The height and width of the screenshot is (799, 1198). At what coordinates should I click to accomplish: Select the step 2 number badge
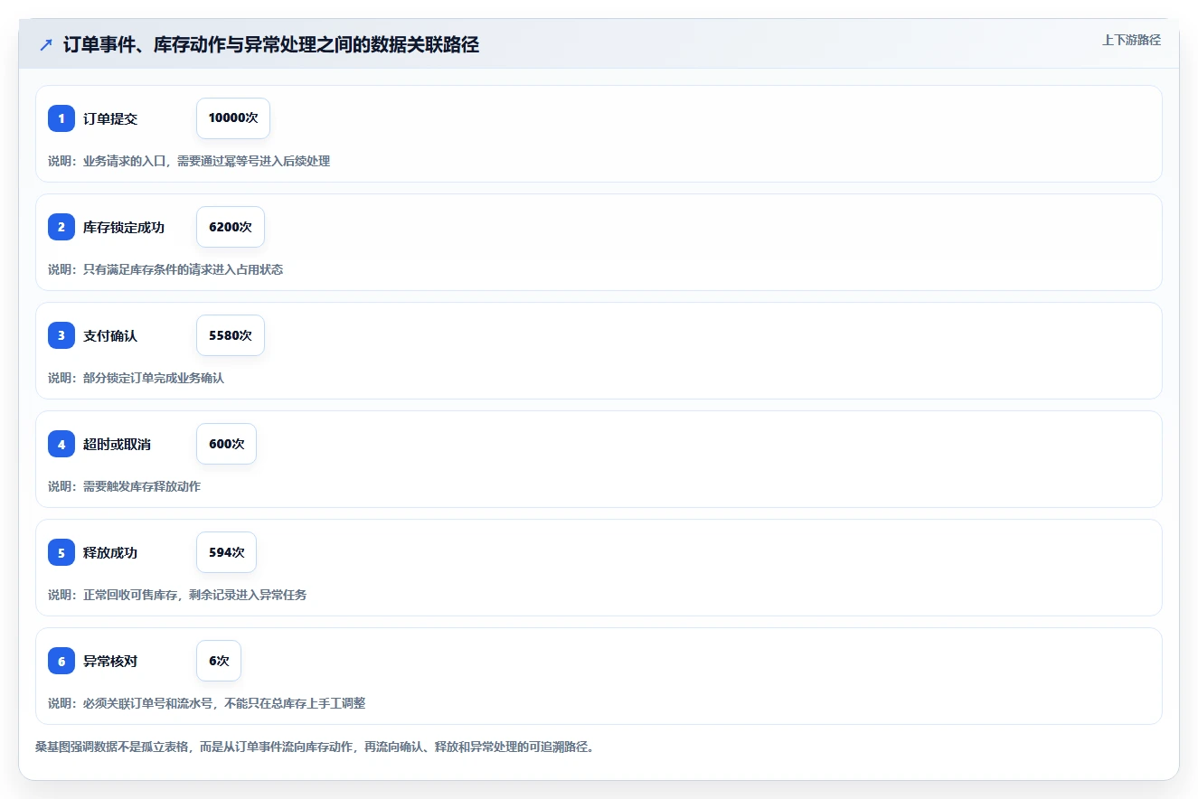pyautogui.click(x=61, y=227)
